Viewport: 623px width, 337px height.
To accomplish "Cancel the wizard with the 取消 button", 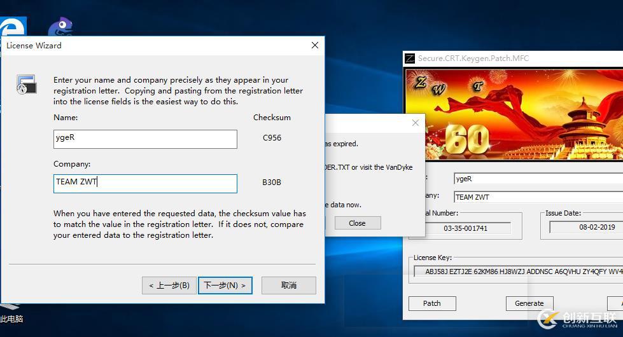I will tap(288, 285).
